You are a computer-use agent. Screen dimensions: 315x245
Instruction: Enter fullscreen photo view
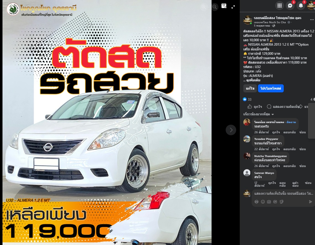(233, 7)
